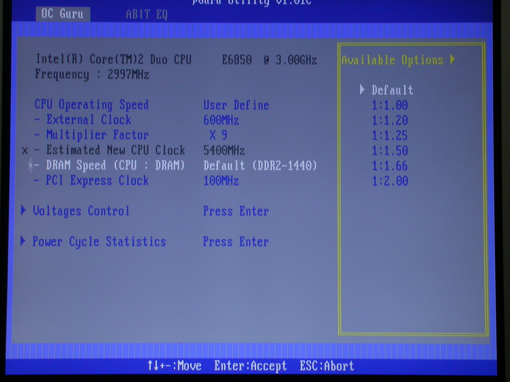This screenshot has height=382, width=510.
Task: Select the 1:1.66 ratio option
Action: pos(390,166)
